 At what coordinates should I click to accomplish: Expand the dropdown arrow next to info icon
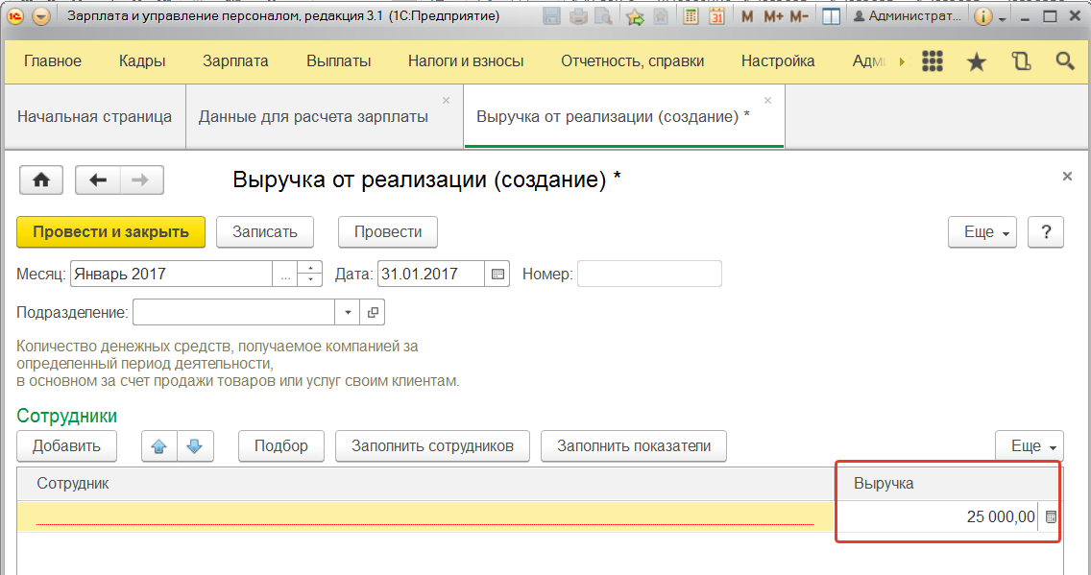coord(1002,18)
